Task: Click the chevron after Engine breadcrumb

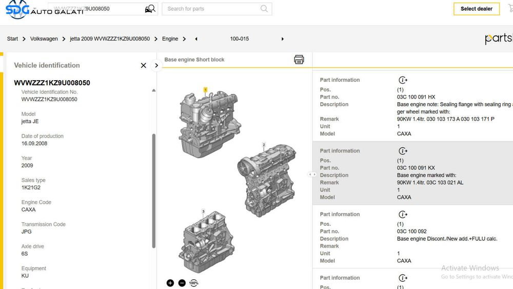Action: coord(184,39)
